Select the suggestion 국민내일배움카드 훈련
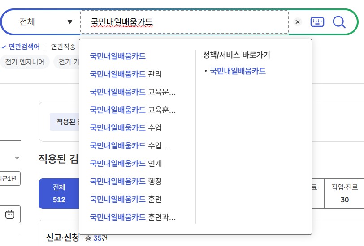 [126, 199]
